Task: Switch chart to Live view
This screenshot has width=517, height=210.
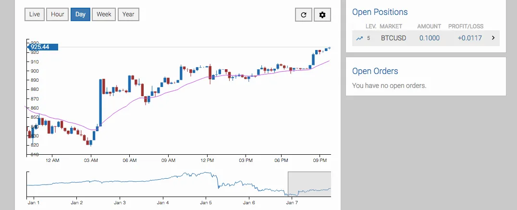Action: 35,14
